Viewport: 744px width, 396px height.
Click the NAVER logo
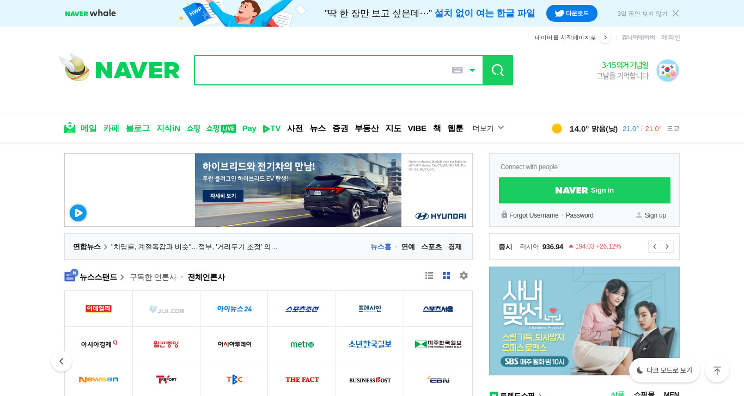pyautogui.click(x=137, y=70)
